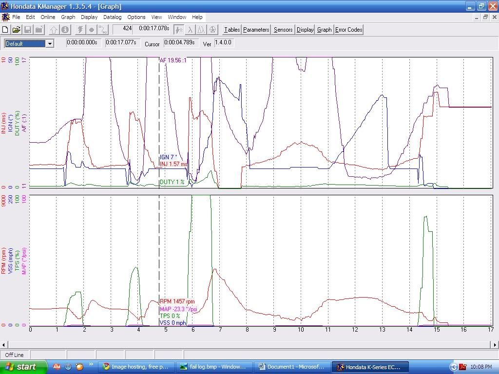Click the lightning bolt connect icon

coord(80,30)
